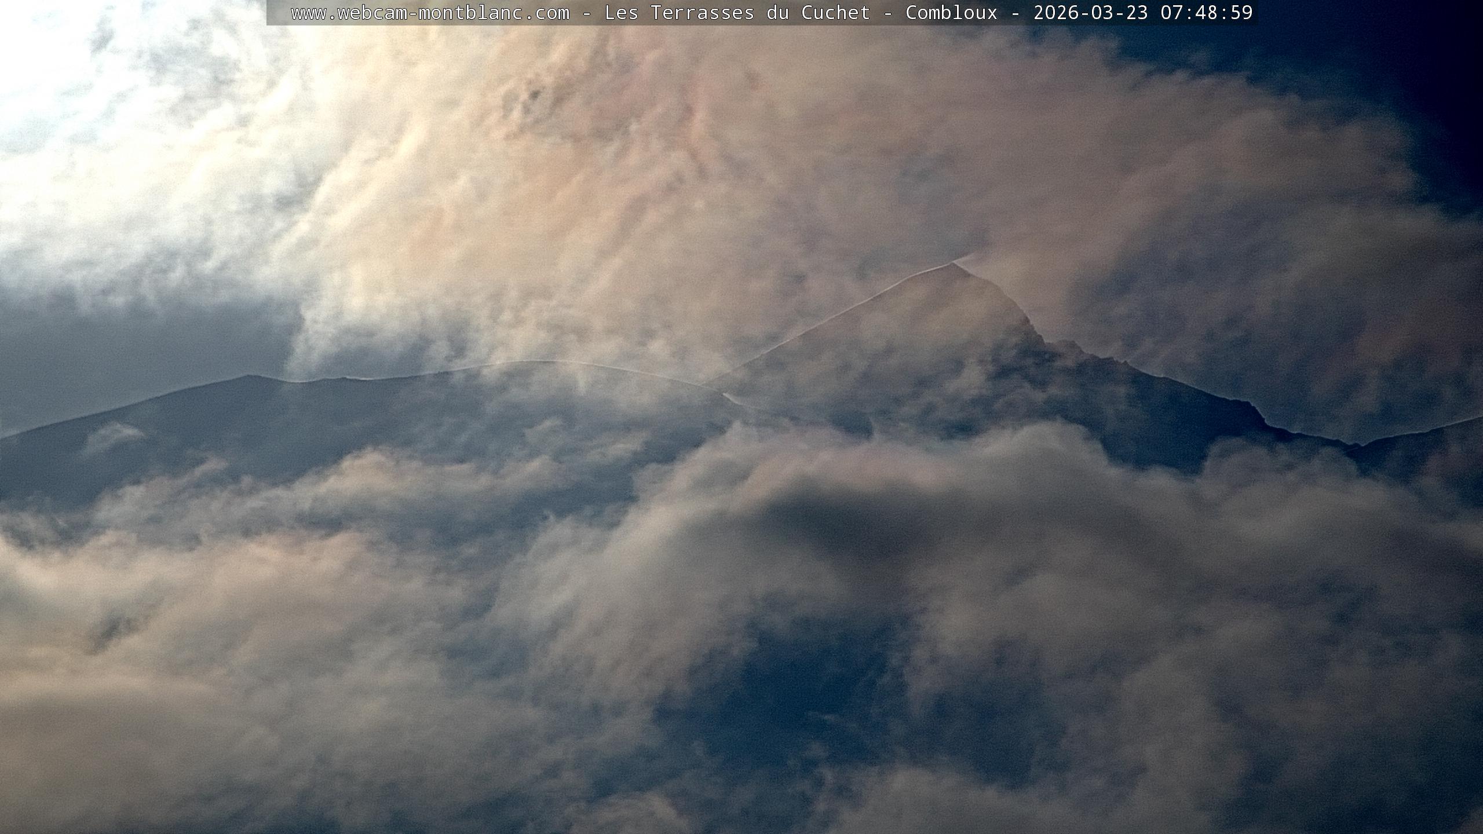Click the rounded snowy dome ridge crest
1483x834 pixels.
click(x=539, y=363)
